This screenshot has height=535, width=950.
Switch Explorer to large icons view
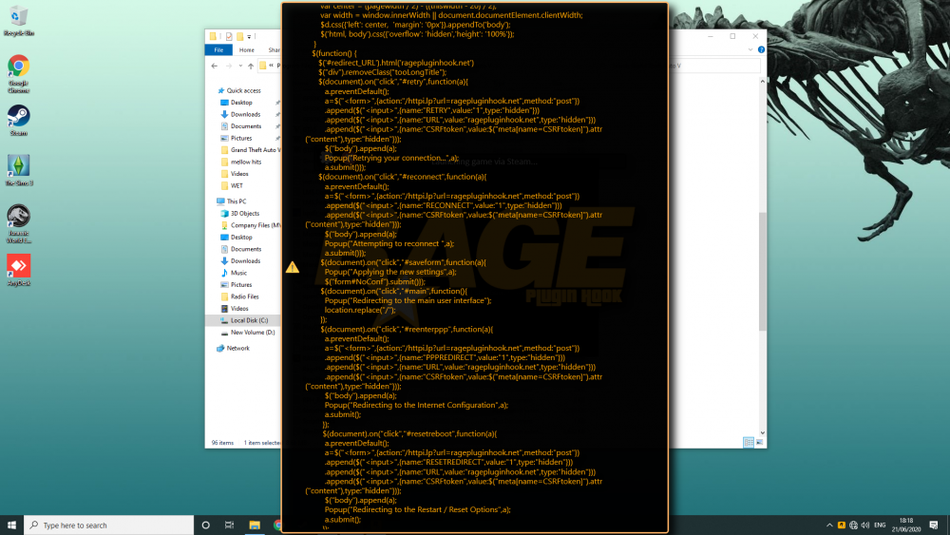click(759, 442)
